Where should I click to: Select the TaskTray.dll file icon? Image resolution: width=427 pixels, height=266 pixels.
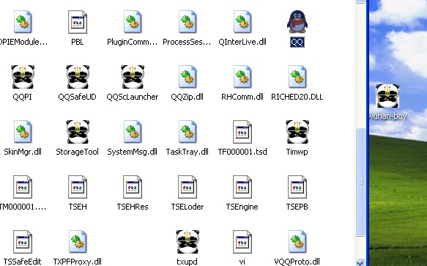click(x=187, y=132)
